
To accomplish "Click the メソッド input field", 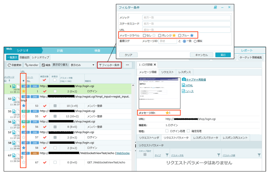I will pos(186,17).
